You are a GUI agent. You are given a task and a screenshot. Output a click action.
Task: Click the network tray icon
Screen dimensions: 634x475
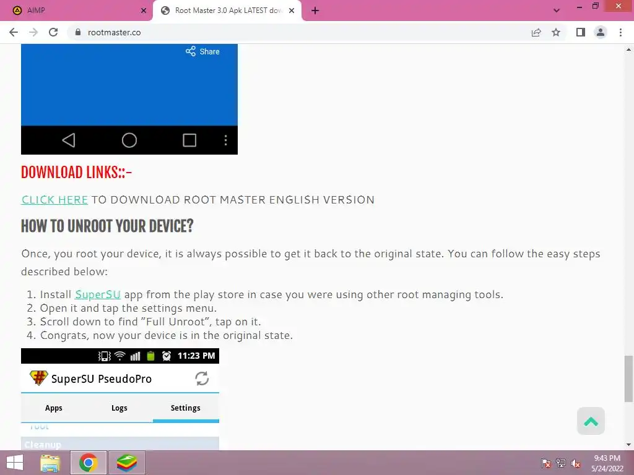[x=561, y=463]
